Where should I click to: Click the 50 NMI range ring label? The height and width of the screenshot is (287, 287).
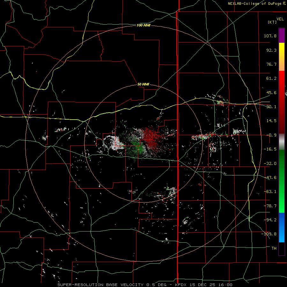pyautogui.click(x=143, y=84)
